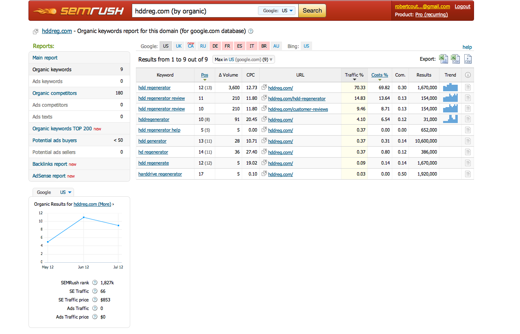Click the yellow Search button

312,11
